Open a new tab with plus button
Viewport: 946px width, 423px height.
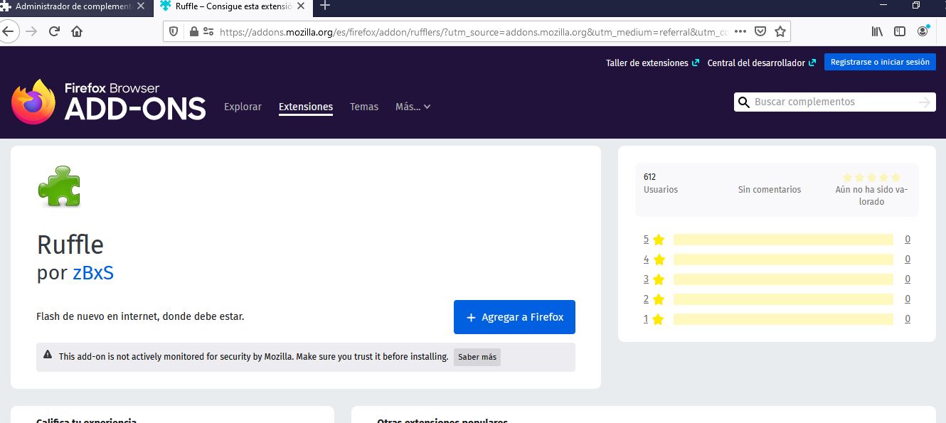pos(325,6)
